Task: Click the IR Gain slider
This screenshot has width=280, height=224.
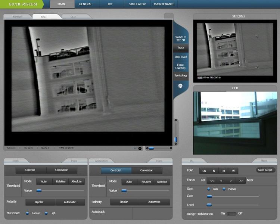Action: pos(233,196)
